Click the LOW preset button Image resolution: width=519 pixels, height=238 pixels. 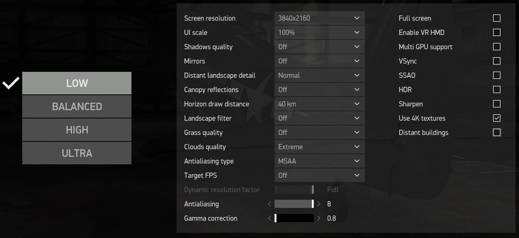[x=77, y=83]
